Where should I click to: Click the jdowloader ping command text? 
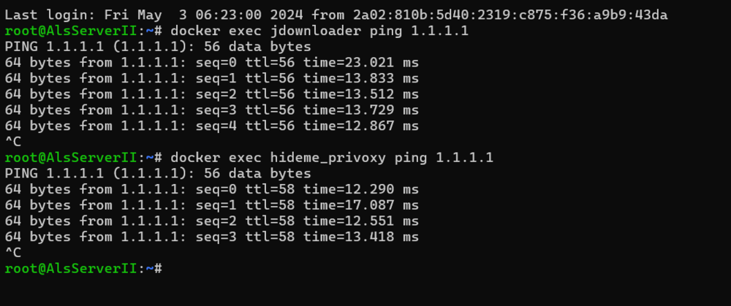[319, 31]
